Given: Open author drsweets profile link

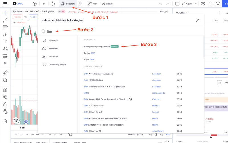Looking at the screenshot, I should tap(156, 80).
